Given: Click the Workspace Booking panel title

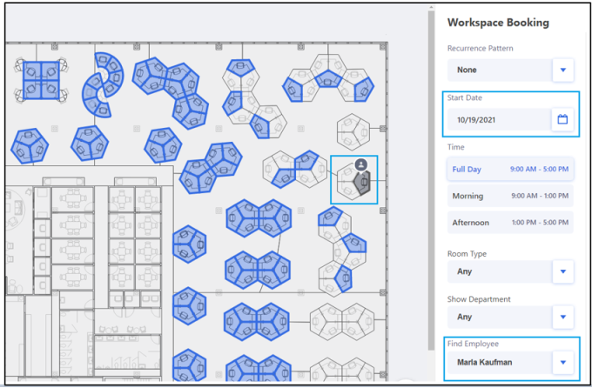Looking at the screenshot, I should 498,23.
